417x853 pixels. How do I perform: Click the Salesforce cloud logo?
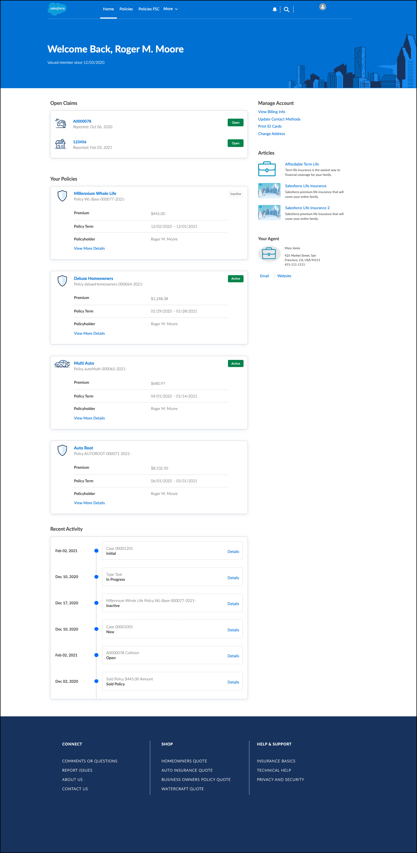57,9
